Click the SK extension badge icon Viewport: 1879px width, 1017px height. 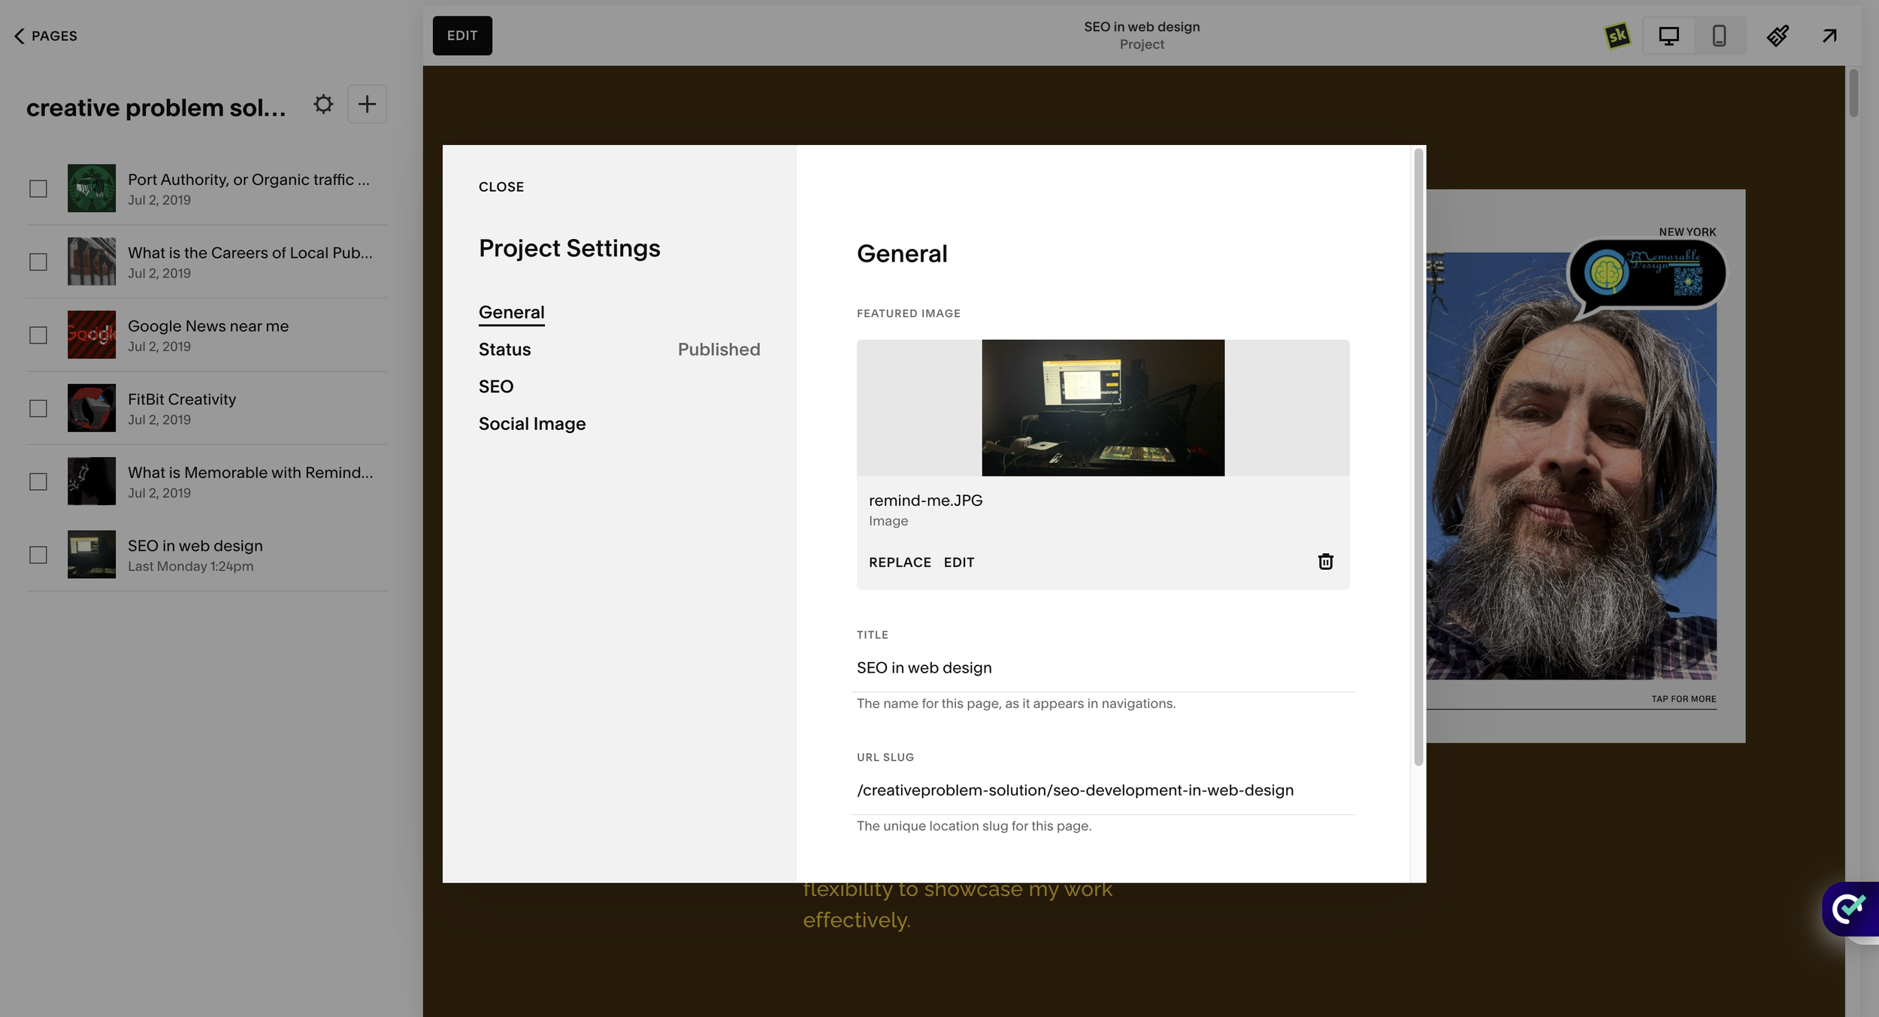pyautogui.click(x=1617, y=35)
